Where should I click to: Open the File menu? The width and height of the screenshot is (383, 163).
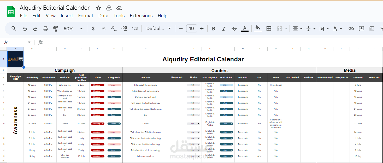tap(23, 16)
